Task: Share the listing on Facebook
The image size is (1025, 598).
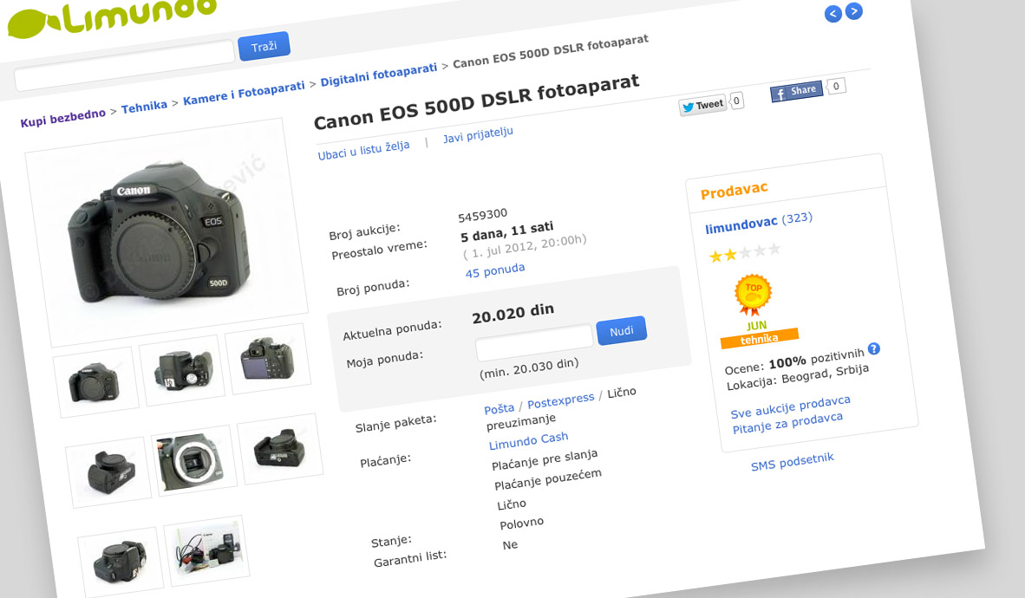Action: (796, 90)
